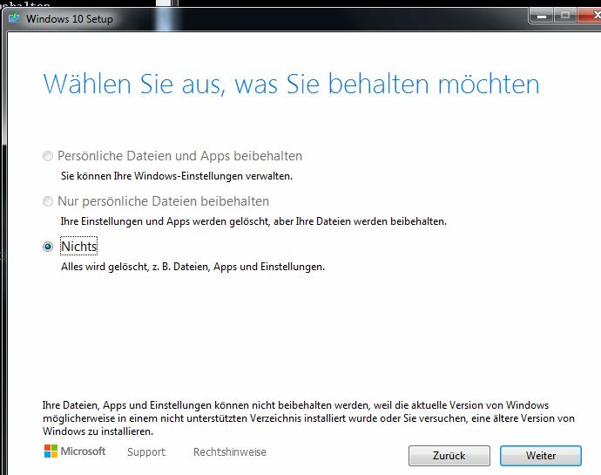
Task: Choose "Nur persönliche Dateien beibehalten" radio button
Action: click(x=48, y=201)
